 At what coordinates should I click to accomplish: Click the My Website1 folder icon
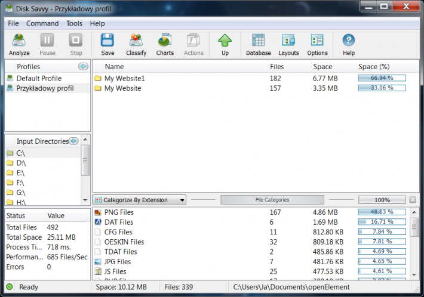pos(98,78)
